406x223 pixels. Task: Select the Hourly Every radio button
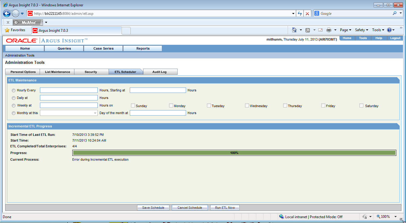pyautogui.click(x=14, y=90)
